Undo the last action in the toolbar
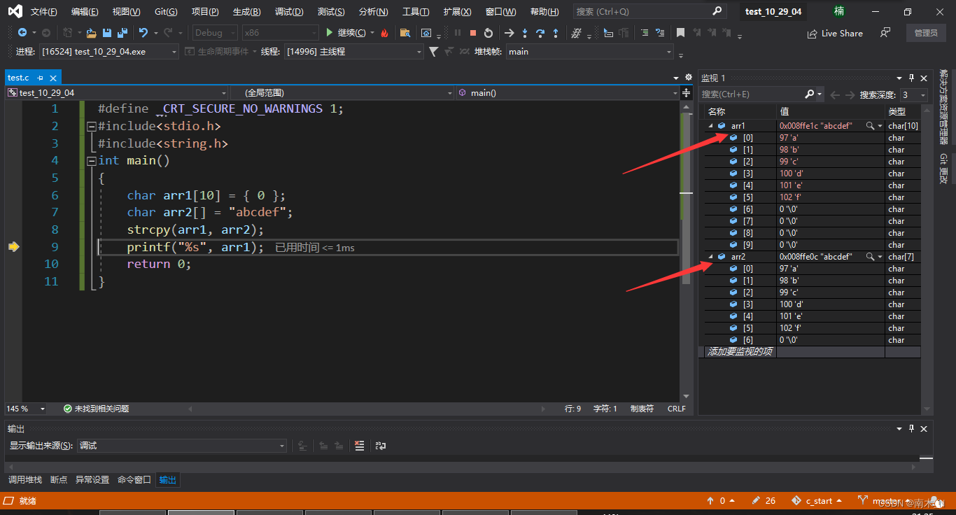Screen dimensions: 956x515 pos(143,33)
